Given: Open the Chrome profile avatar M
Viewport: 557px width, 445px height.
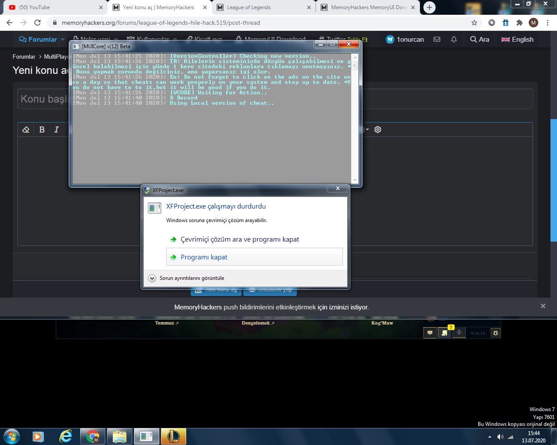Looking at the screenshot, I should pos(534,23).
